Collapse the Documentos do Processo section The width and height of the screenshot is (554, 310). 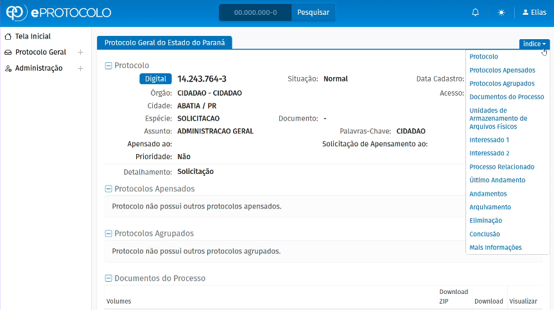tap(108, 279)
